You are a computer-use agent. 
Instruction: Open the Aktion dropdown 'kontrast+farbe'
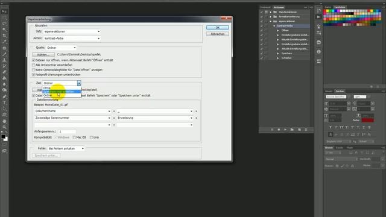tap(72, 39)
